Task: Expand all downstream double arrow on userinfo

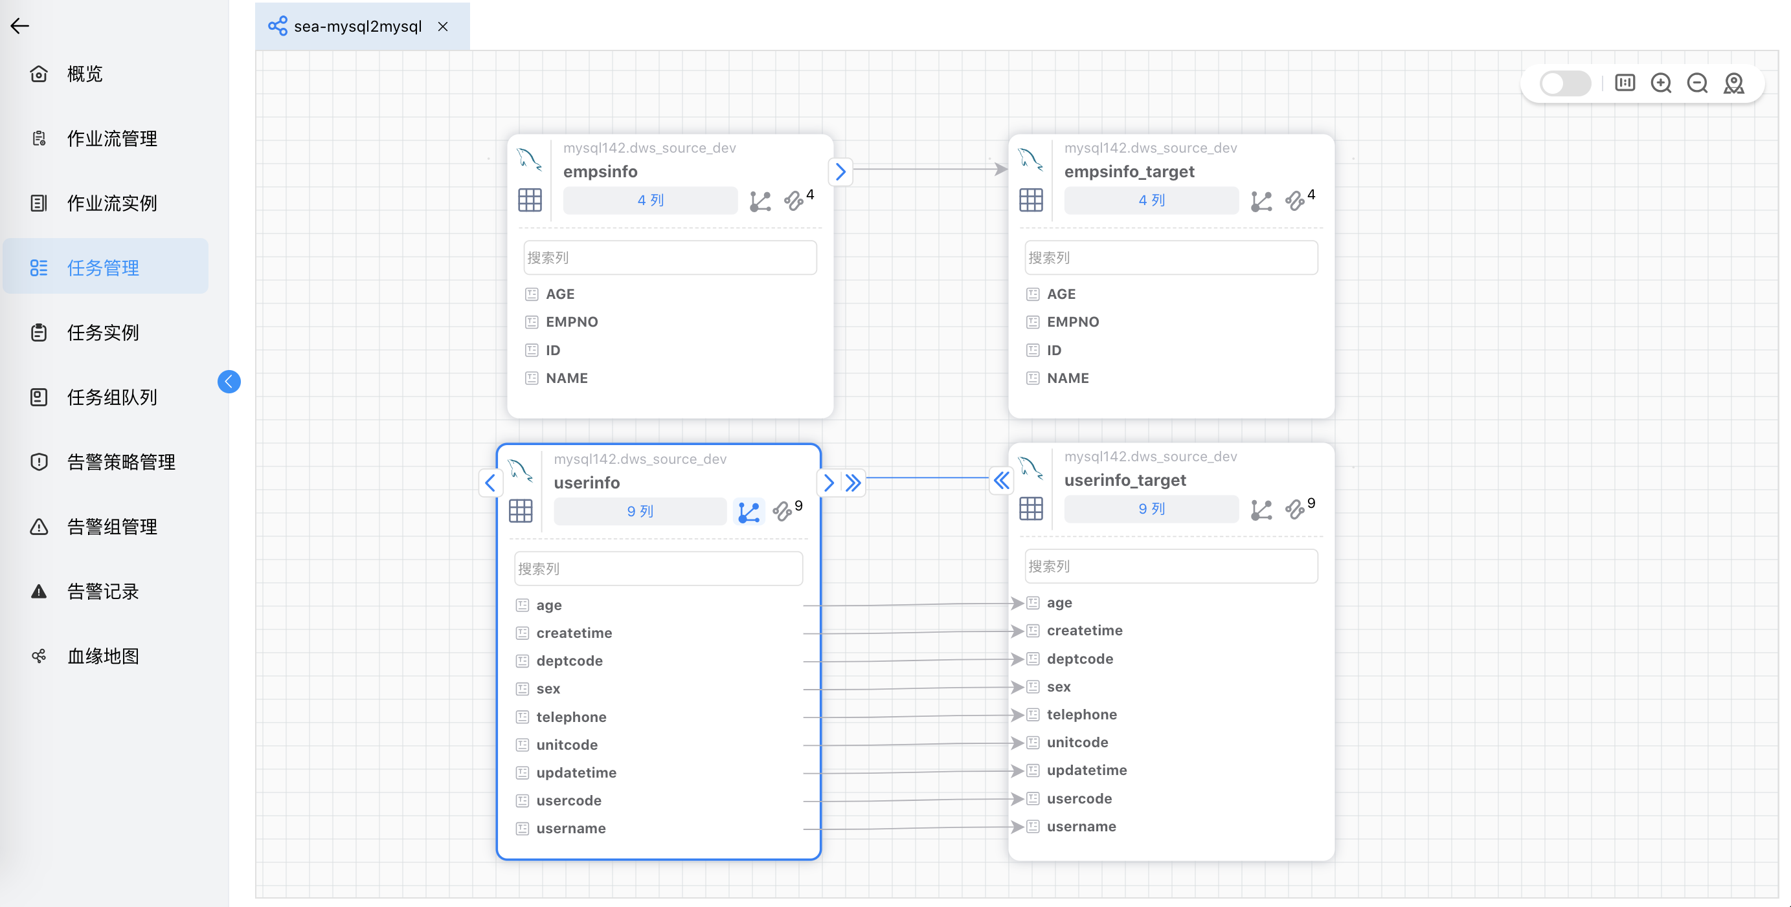Action: [x=853, y=483]
